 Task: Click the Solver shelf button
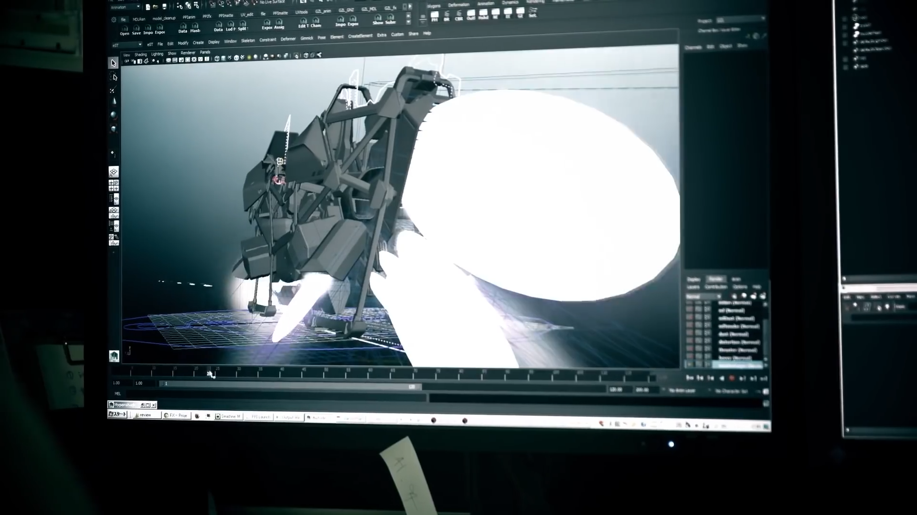pos(391,20)
